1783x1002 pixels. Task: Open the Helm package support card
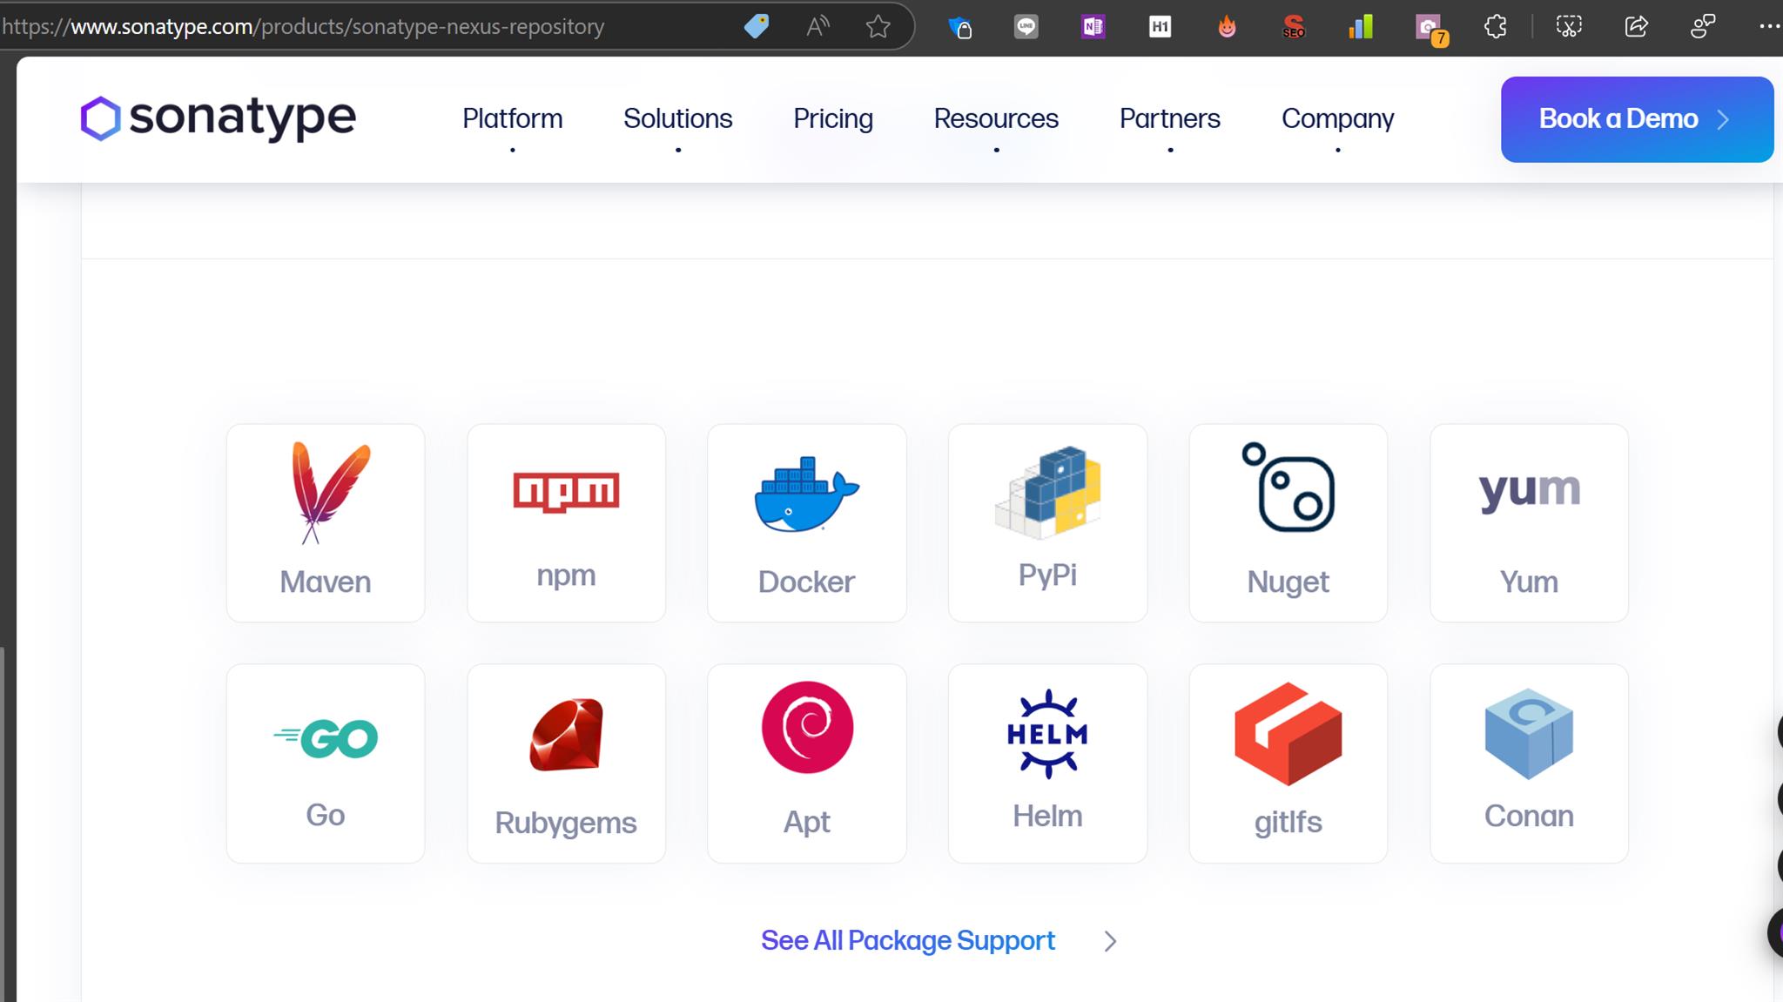click(x=1047, y=762)
